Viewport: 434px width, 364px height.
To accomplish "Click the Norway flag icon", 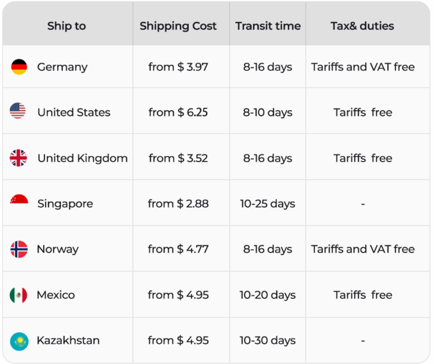I will tap(18, 249).
